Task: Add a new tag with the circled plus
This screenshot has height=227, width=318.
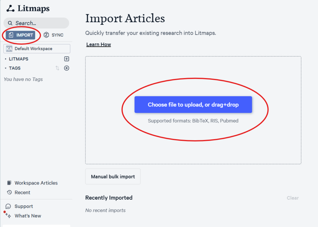Action: (66, 68)
